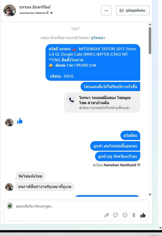
Task: Open the saved replies speech bubble icon
Action: point(116,215)
